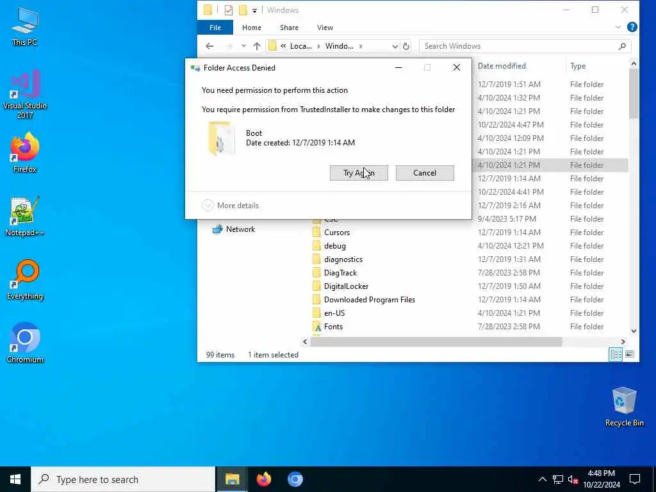Show hidden system tray icons

542,479
